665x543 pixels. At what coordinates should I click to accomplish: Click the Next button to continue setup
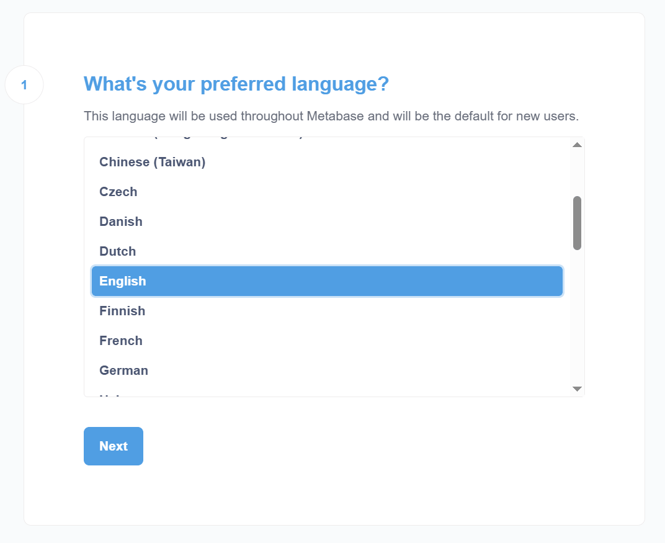[113, 446]
